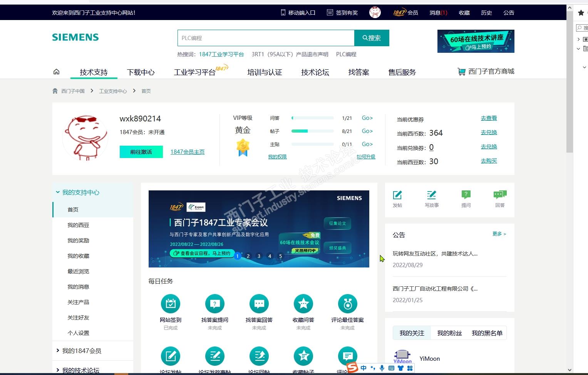This screenshot has width=588, height=375.
Task: Click the 评论最佳答案 medal task icon
Action: [348, 304]
